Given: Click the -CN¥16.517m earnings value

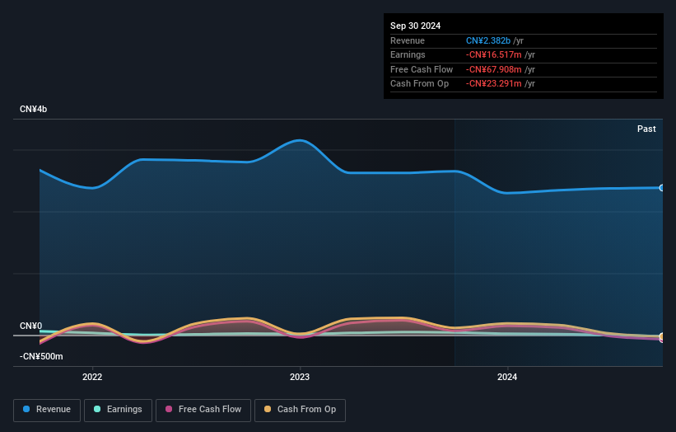Looking at the screenshot, I should pos(494,54).
